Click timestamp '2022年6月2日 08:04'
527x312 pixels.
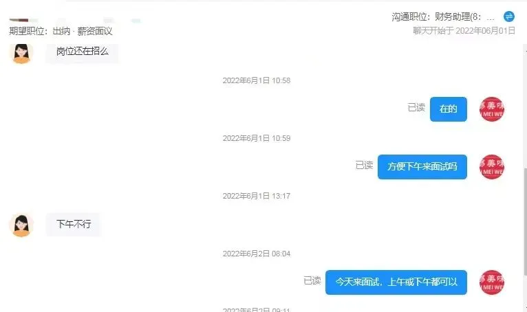click(x=257, y=254)
